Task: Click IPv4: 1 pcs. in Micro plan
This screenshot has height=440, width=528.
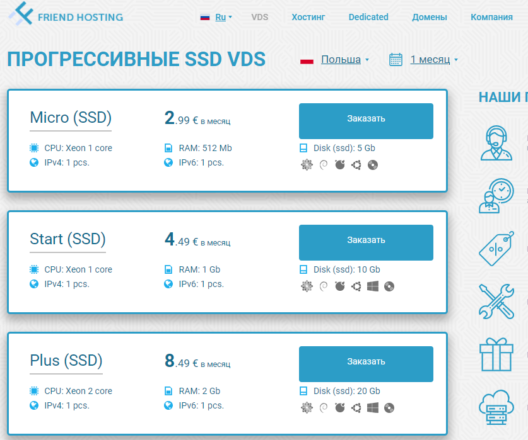Action: coord(67,162)
